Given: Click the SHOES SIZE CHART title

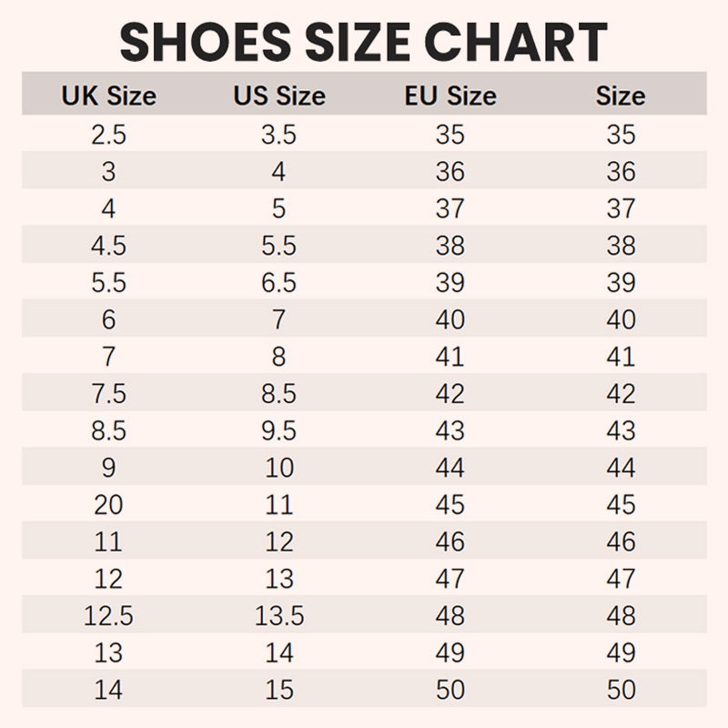Looking at the screenshot, I should [364, 41].
